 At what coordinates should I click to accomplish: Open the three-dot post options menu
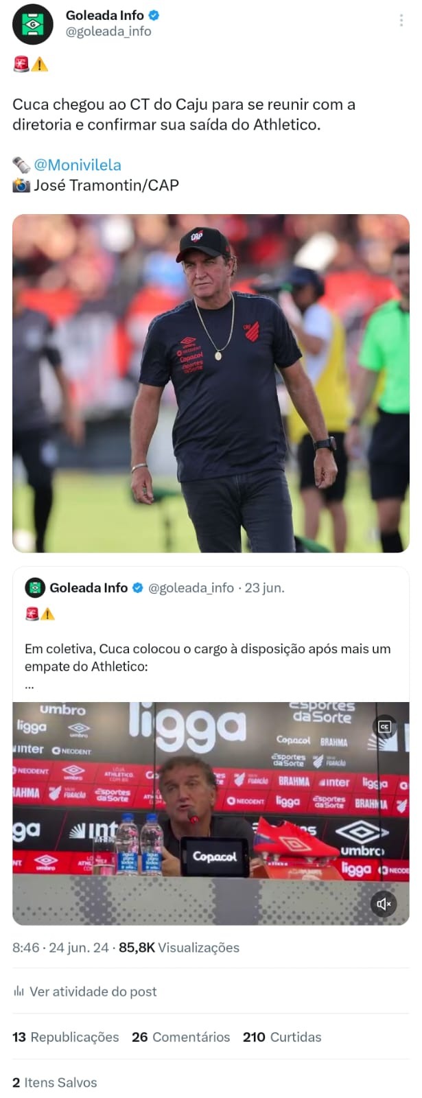click(401, 21)
